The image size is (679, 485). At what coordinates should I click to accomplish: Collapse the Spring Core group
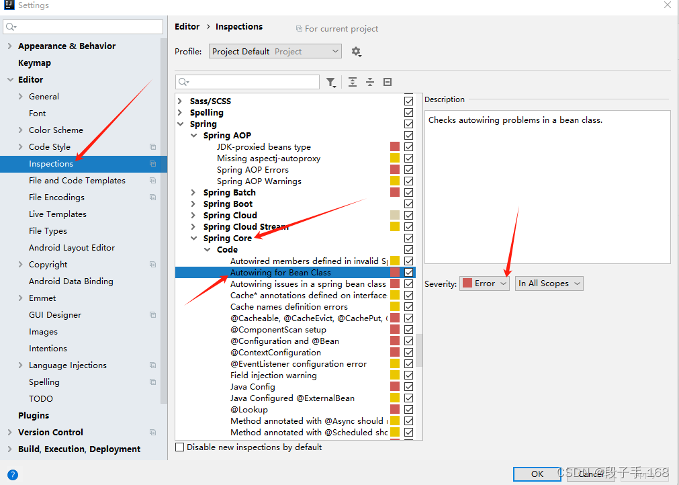tap(193, 238)
